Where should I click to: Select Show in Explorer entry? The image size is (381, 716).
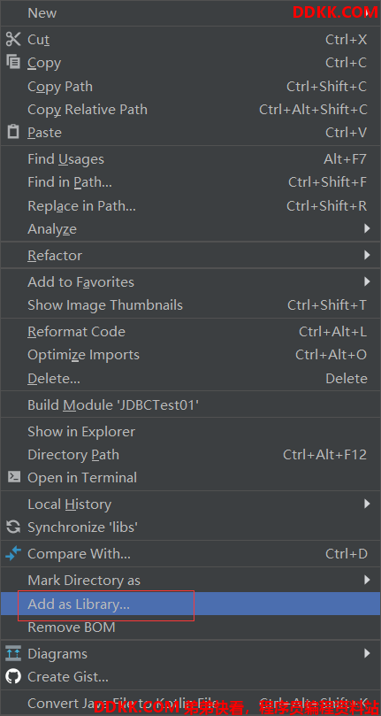coord(190,431)
